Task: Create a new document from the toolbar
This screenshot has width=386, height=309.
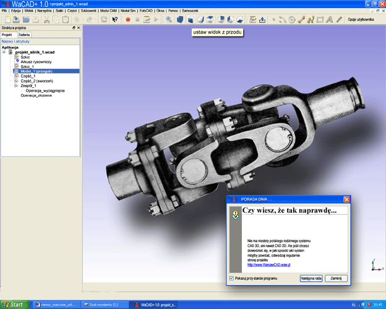Action: (7, 19)
